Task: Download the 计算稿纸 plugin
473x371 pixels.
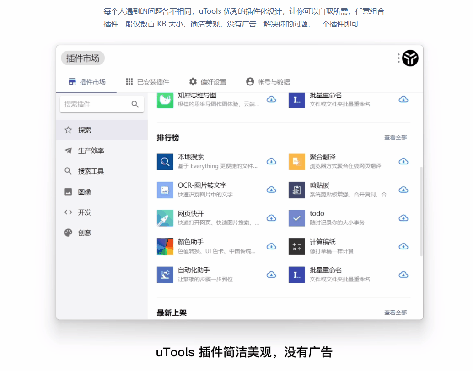Action: 403,247
